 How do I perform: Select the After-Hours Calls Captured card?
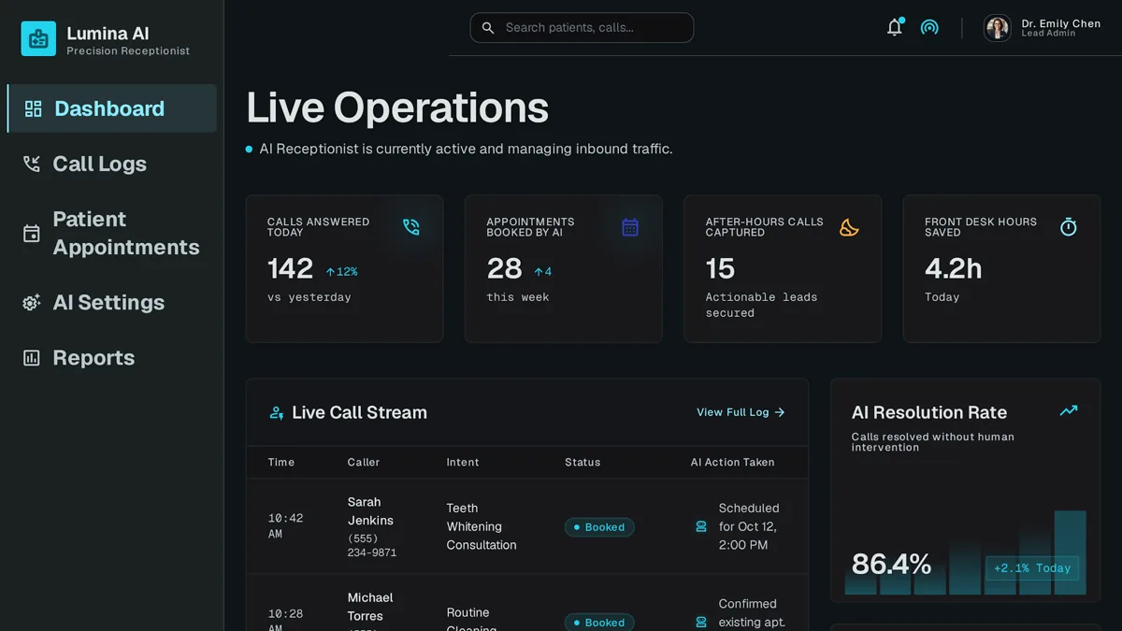tap(783, 269)
